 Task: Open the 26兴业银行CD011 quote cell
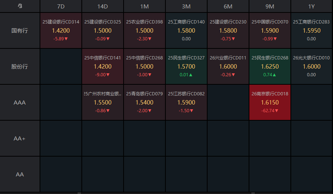click(228, 67)
